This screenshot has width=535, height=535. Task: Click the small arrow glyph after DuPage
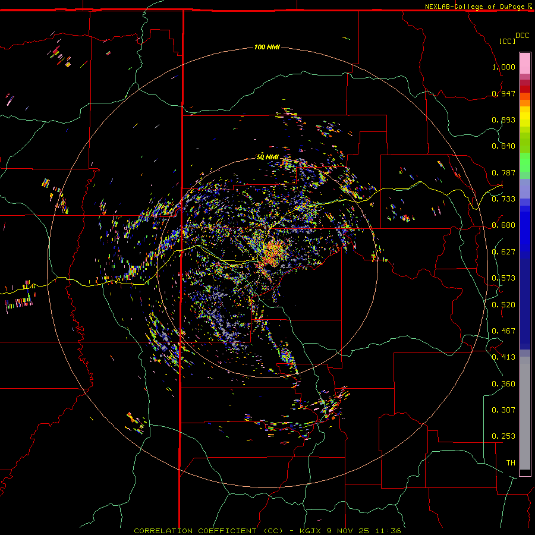pos(530,6)
